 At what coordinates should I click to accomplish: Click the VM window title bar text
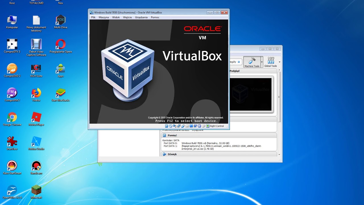click(x=128, y=13)
